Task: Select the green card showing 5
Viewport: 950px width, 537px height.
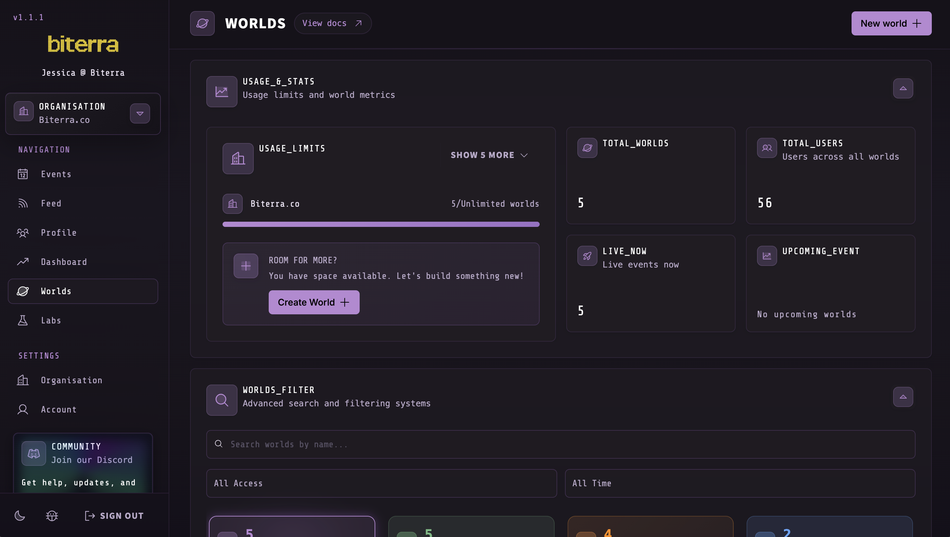Action: [471, 527]
